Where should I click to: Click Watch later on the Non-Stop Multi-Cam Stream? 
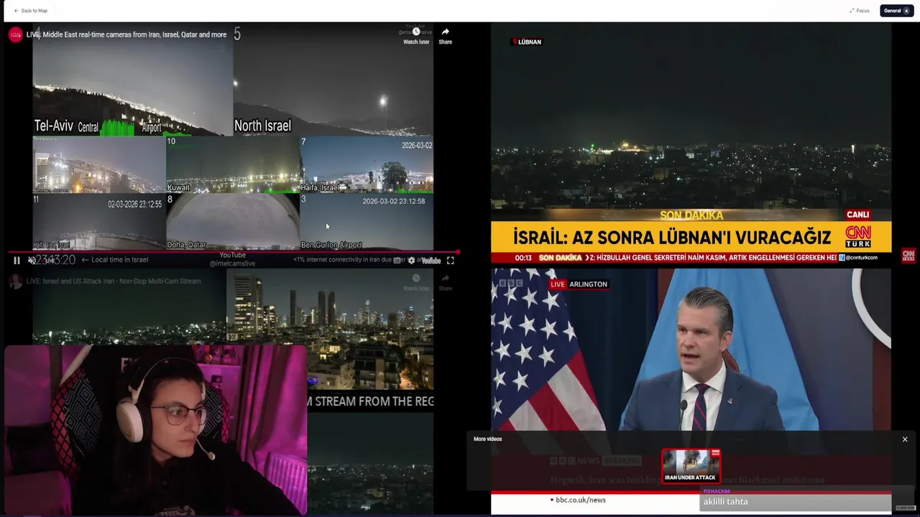416,282
